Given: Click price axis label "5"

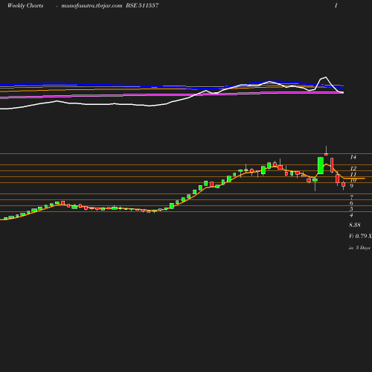Looking at the screenshot, I should coord(351,209).
